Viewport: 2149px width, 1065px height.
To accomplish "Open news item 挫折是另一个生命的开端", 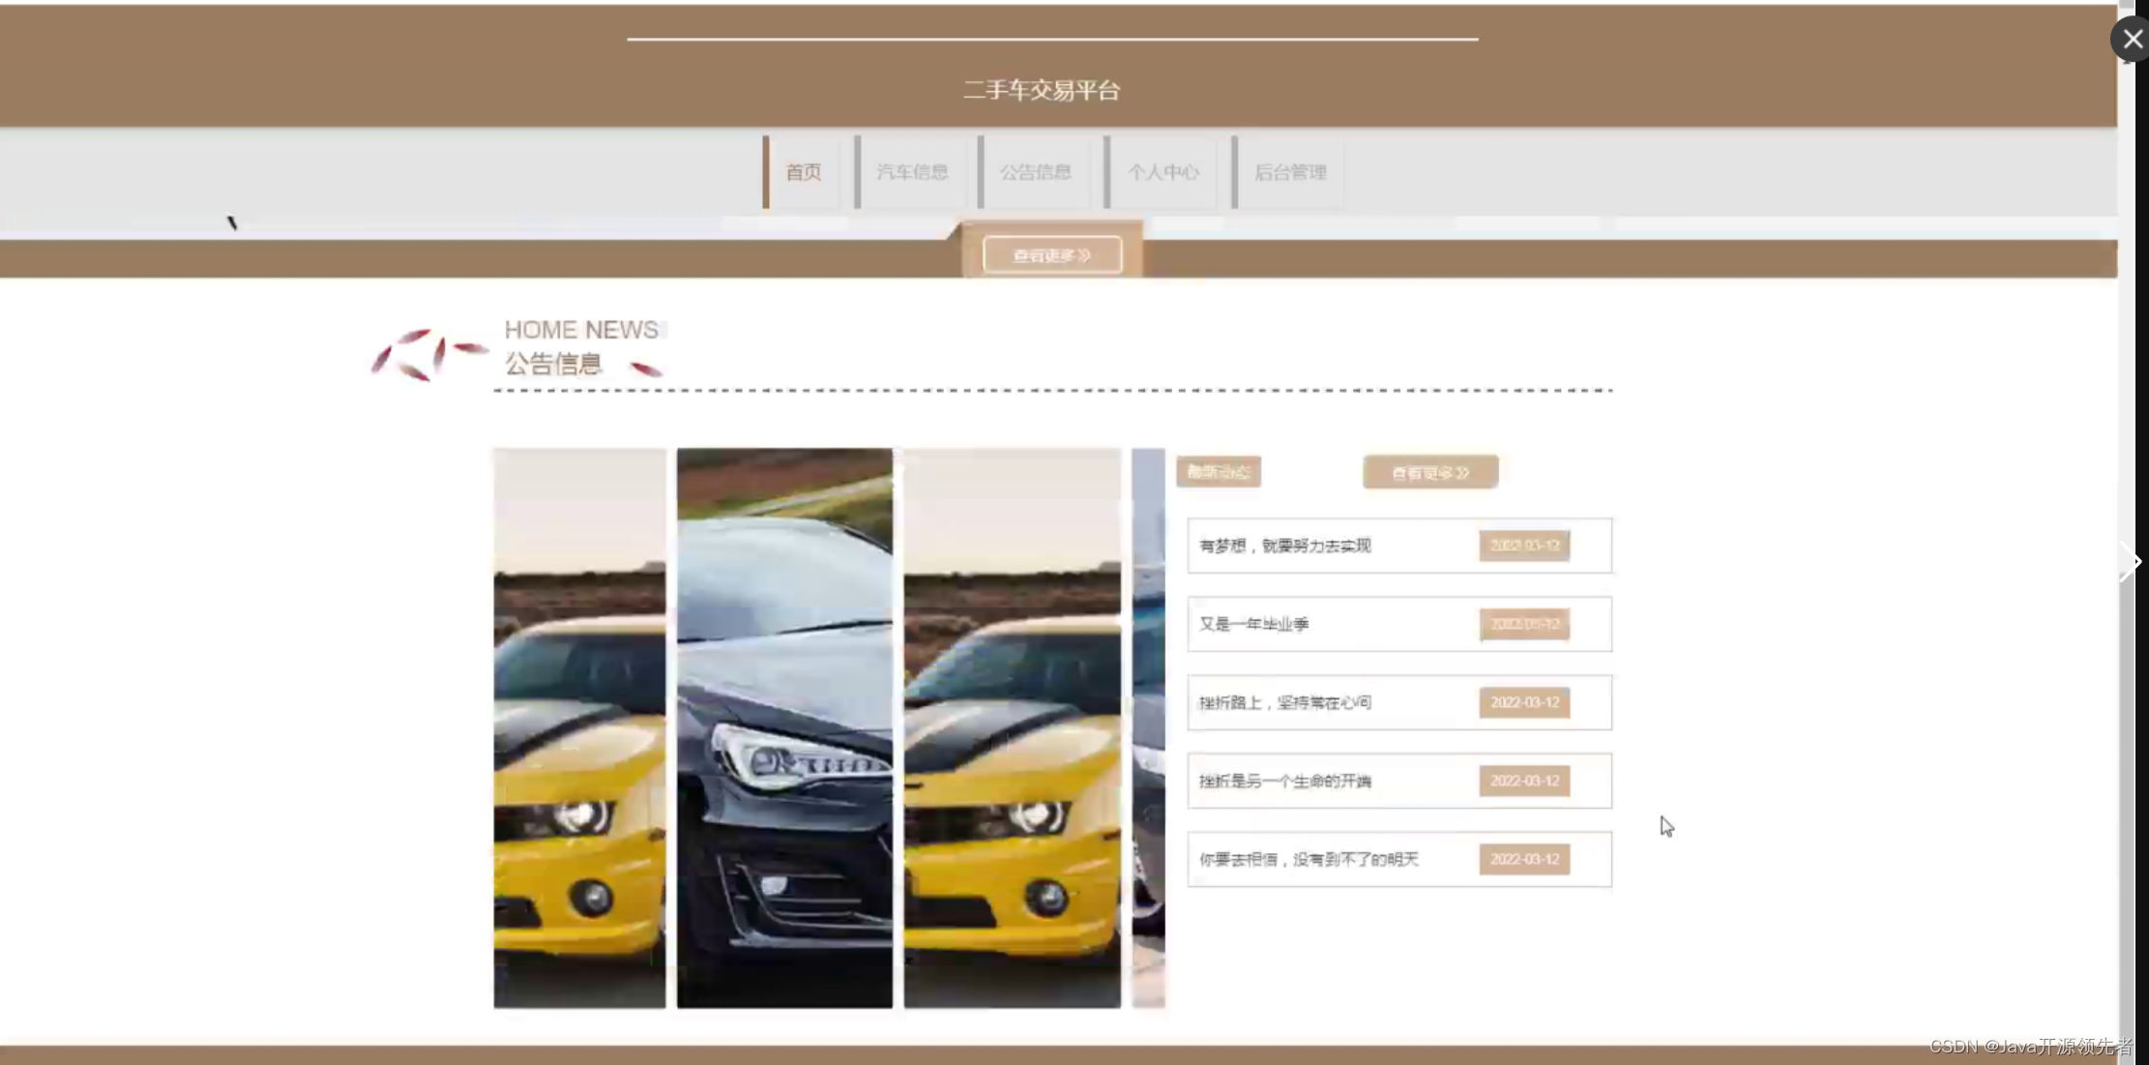I will [x=1285, y=781].
